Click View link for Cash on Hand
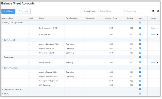 click(x=153, y=35)
